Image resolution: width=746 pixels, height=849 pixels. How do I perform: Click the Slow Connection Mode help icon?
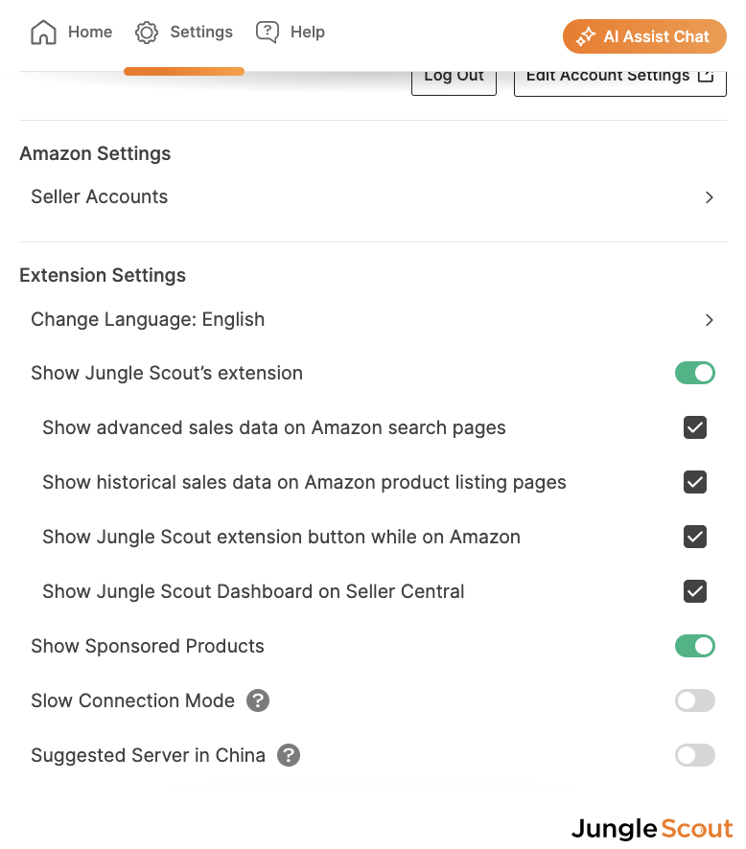click(258, 700)
